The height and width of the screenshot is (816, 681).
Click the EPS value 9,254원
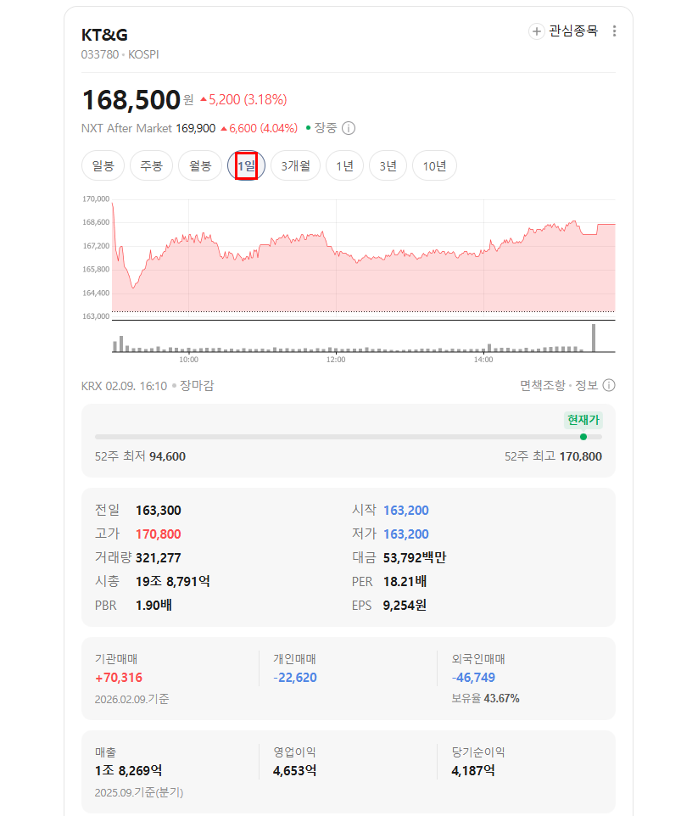tap(405, 606)
